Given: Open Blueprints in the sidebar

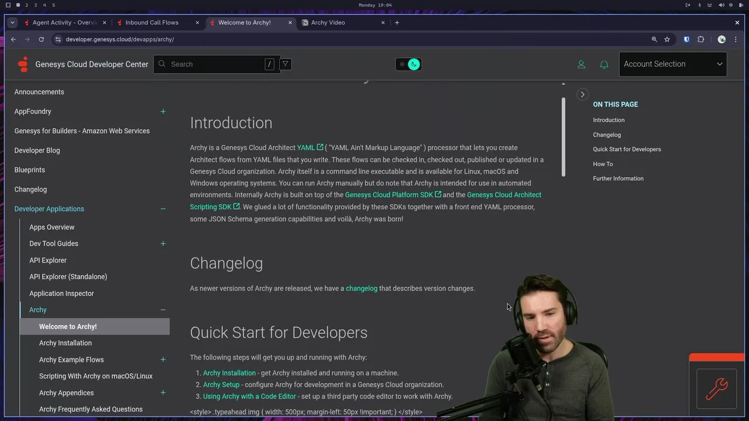Looking at the screenshot, I should point(29,170).
